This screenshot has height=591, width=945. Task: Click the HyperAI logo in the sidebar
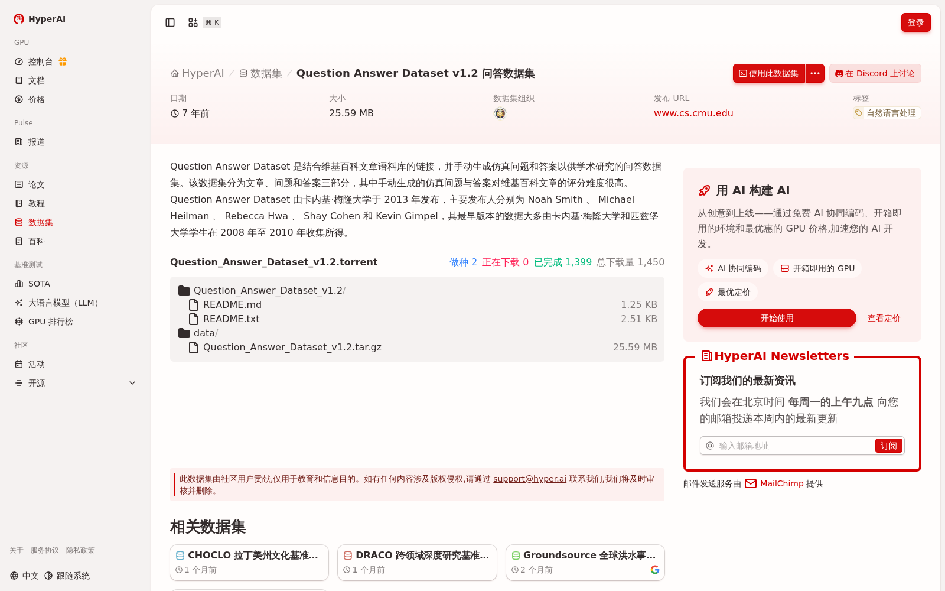pyautogui.click(x=40, y=19)
